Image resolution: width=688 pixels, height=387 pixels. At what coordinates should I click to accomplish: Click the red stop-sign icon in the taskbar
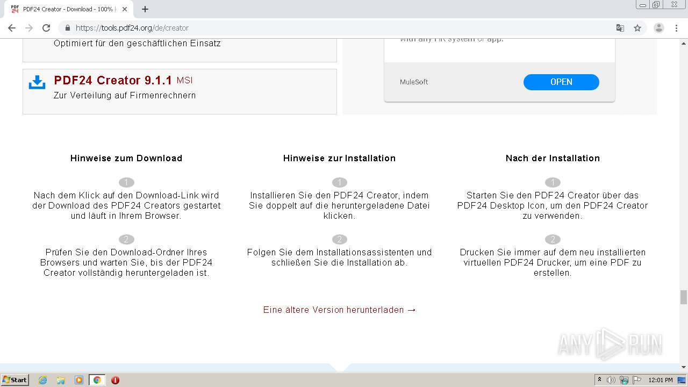(115, 380)
